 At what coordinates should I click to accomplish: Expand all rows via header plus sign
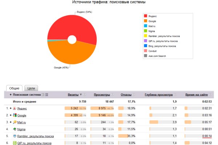[x=10, y=95]
